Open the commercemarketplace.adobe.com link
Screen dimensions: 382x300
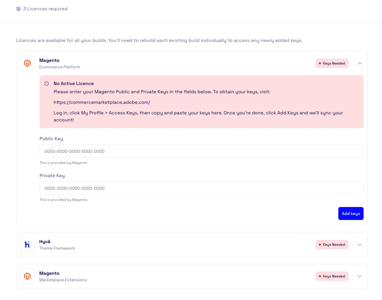coord(102,102)
